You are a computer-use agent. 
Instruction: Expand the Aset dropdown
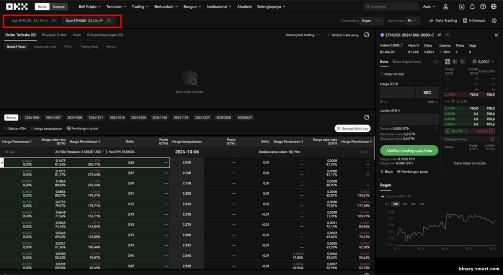[x=429, y=6]
